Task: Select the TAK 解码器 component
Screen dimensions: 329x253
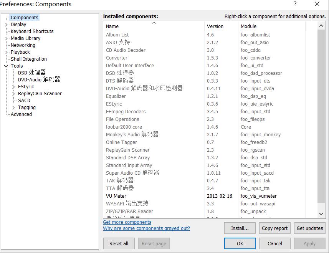Action: pyautogui.click(x=210, y=181)
